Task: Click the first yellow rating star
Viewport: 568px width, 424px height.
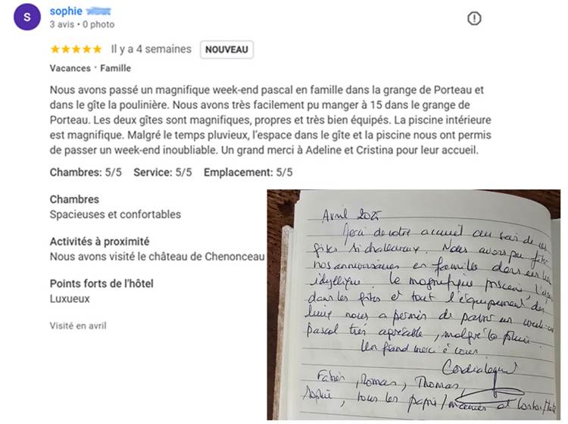Action: pyautogui.click(x=55, y=49)
